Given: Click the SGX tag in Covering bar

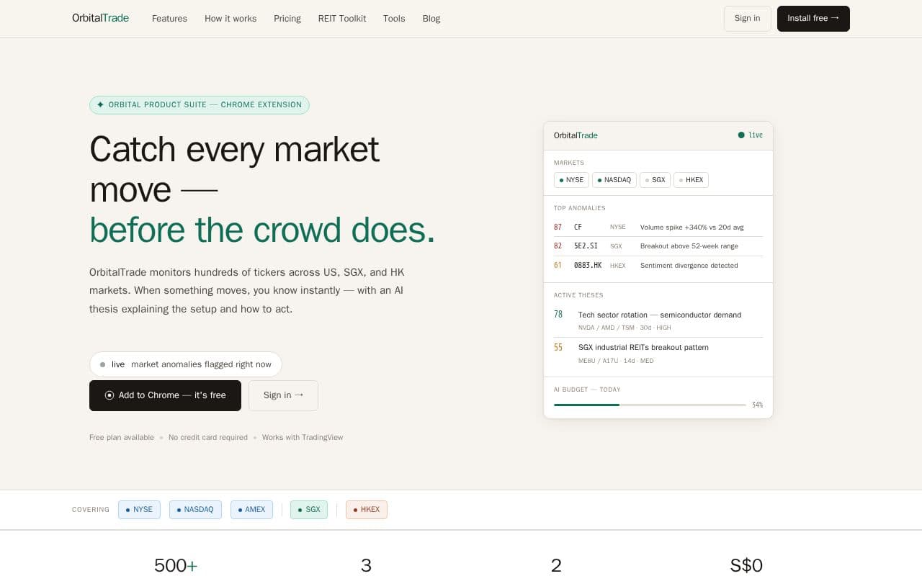Looking at the screenshot, I should [309, 510].
